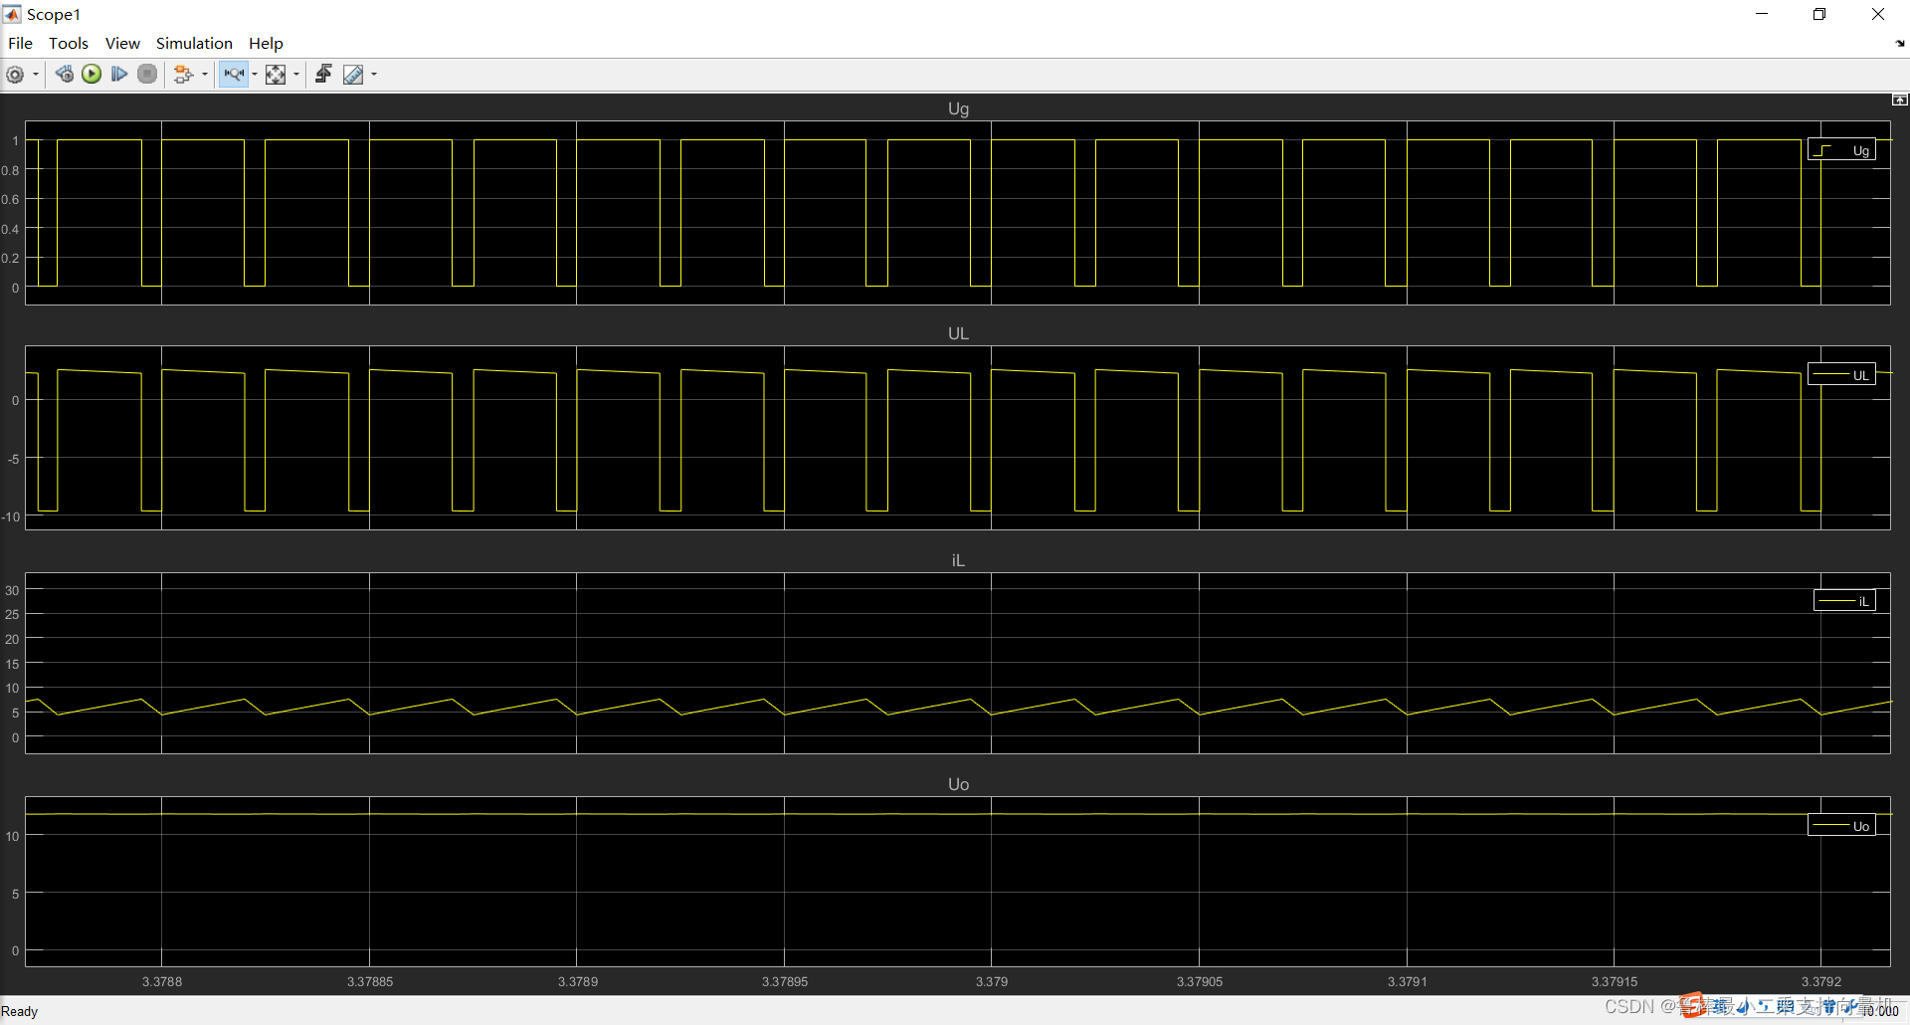
Task: Click the Ready status text
Action: [x=19, y=1011]
